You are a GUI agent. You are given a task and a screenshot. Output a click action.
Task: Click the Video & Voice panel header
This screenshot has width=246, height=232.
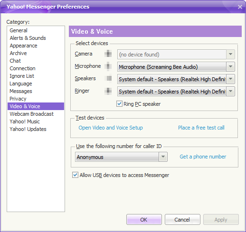tap(155, 31)
